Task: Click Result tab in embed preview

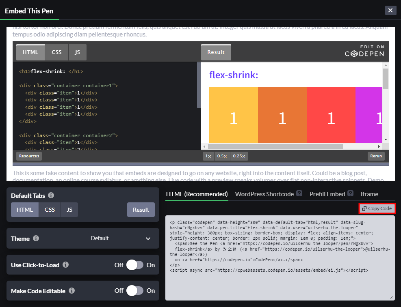Action: point(216,52)
